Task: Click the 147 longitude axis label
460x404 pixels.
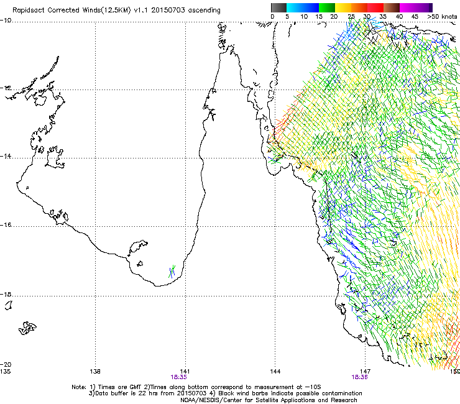Action: pos(365,372)
